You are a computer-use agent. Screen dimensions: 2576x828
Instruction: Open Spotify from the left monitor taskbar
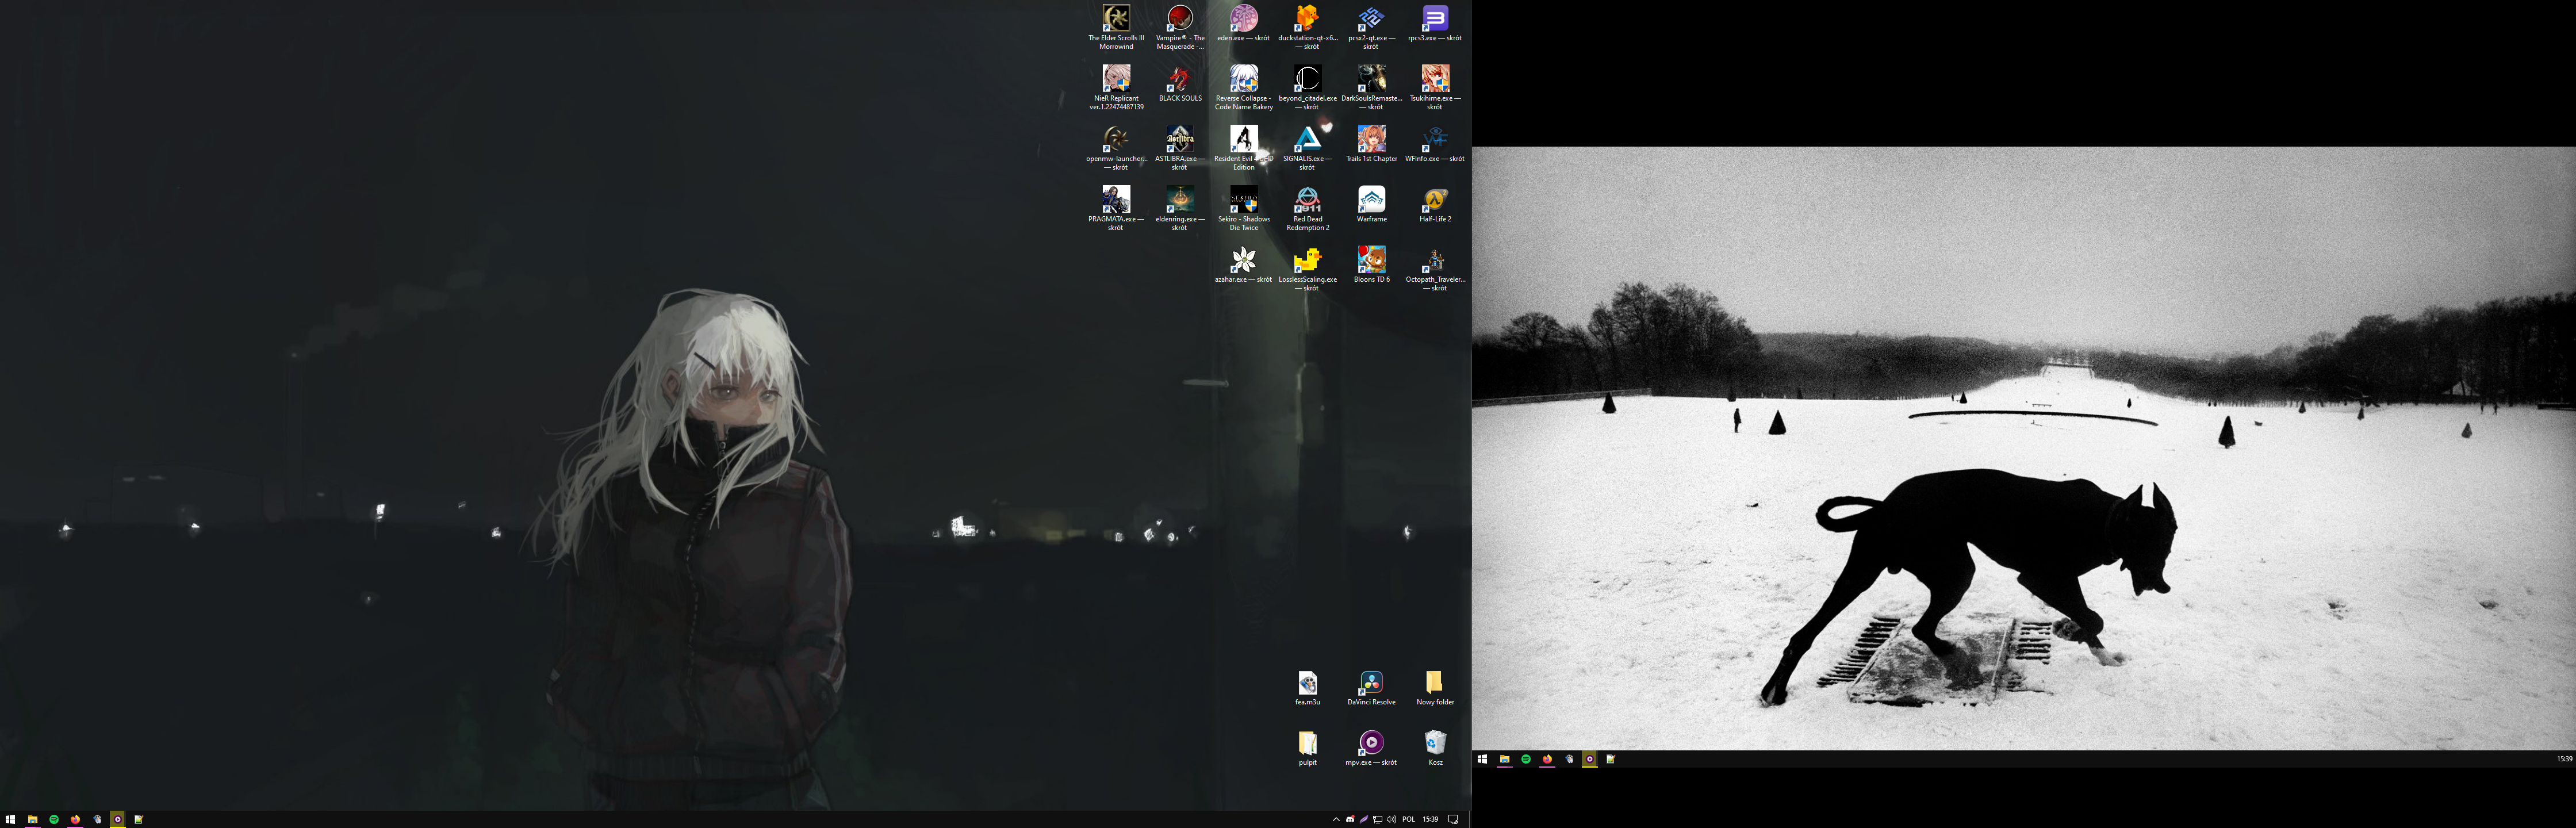pyautogui.click(x=54, y=819)
